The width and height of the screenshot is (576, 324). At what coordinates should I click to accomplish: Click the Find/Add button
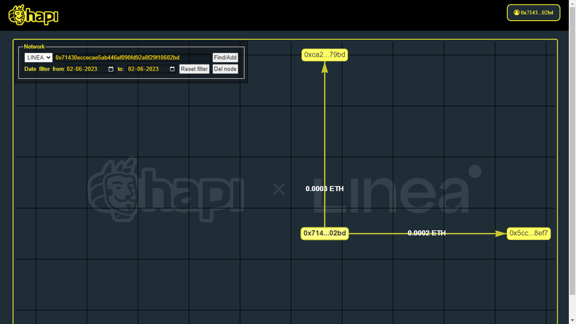[x=225, y=58]
